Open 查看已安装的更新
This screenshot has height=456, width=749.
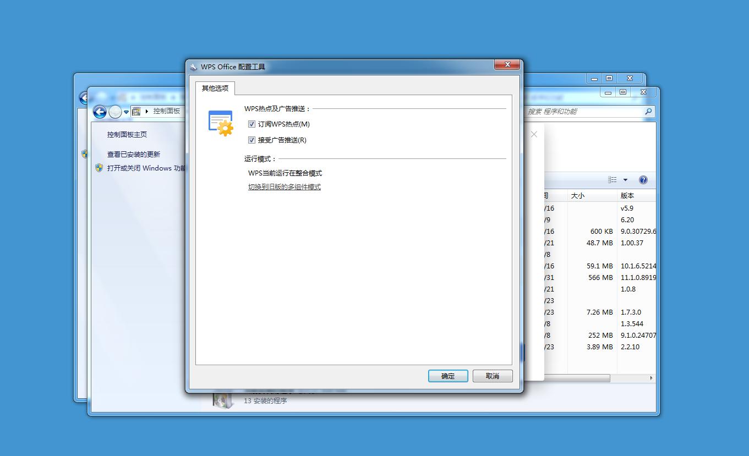coord(135,154)
